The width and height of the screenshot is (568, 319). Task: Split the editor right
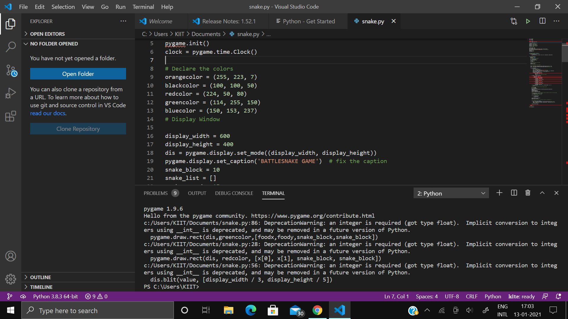542,21
